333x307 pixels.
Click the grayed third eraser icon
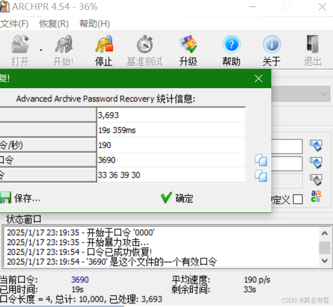316,180
